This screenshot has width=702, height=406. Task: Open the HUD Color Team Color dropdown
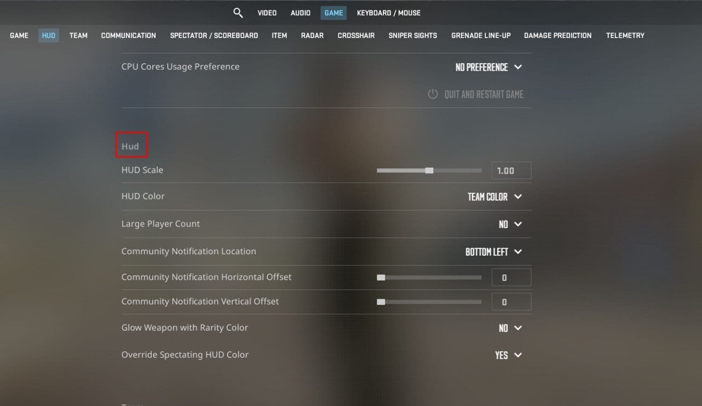pos(495,197)
